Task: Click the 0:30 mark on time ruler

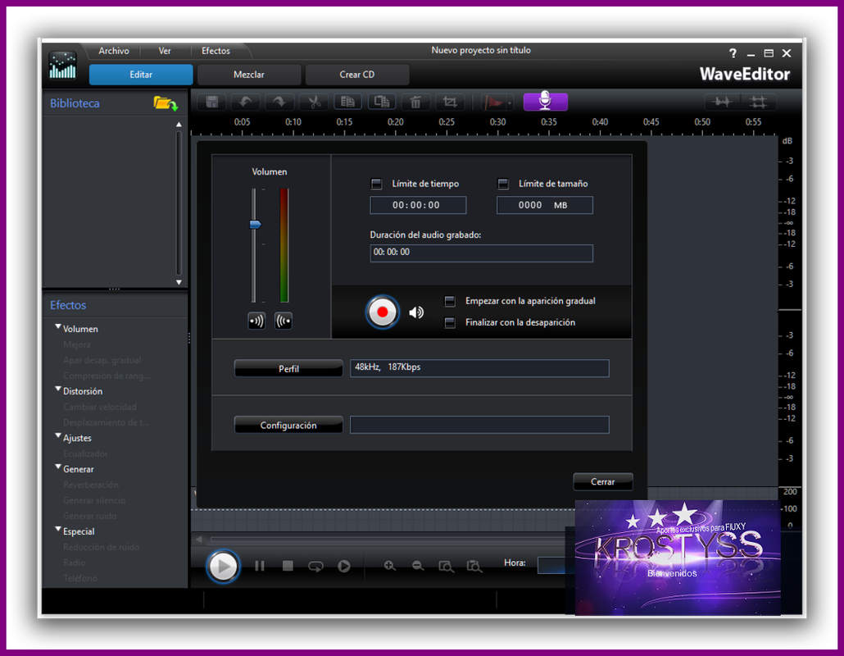Action: [498, 121]
